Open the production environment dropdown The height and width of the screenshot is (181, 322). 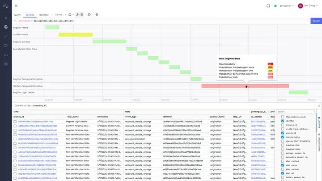tap(287, 6)
